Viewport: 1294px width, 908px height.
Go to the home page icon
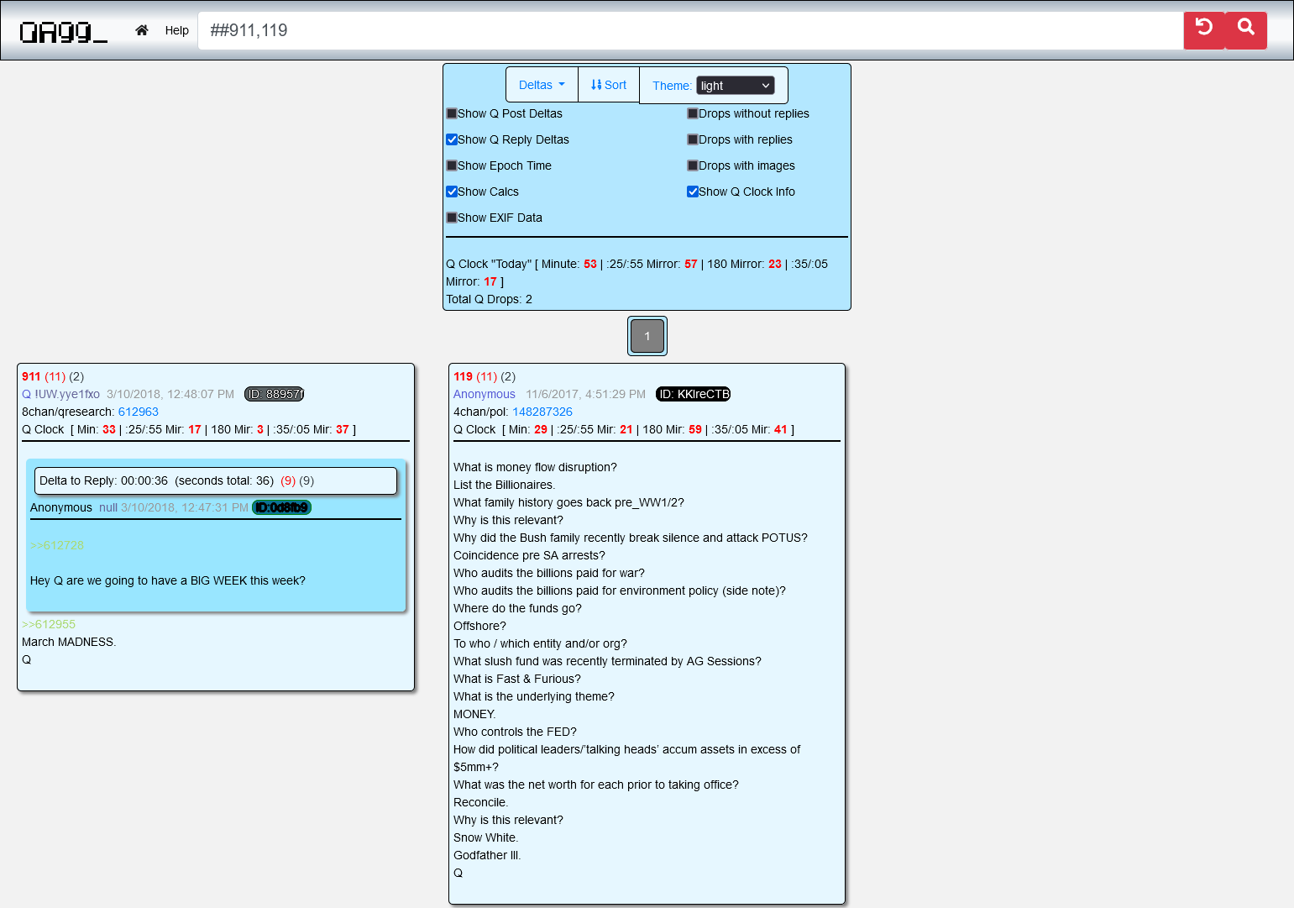click(x=142, y=30)
